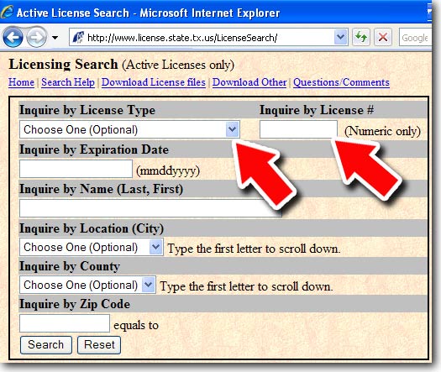
Task: Click the browser Forward arrow button
Action: (37, 37)
